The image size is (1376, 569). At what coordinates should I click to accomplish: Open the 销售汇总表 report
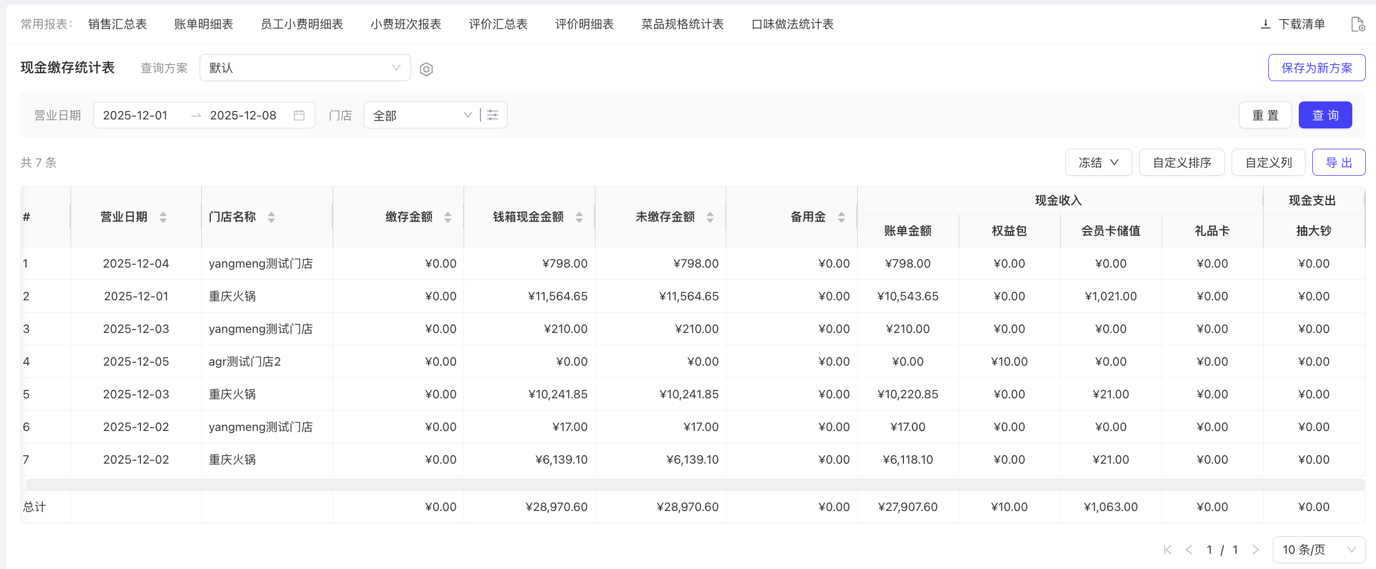point(117,24)
